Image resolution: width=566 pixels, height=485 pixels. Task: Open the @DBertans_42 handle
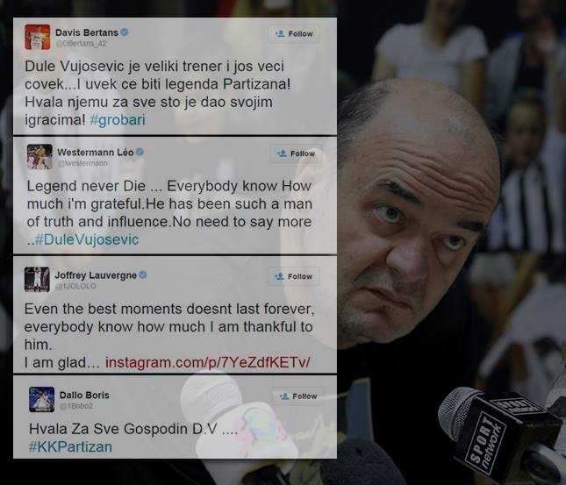[x=81, y=44]
